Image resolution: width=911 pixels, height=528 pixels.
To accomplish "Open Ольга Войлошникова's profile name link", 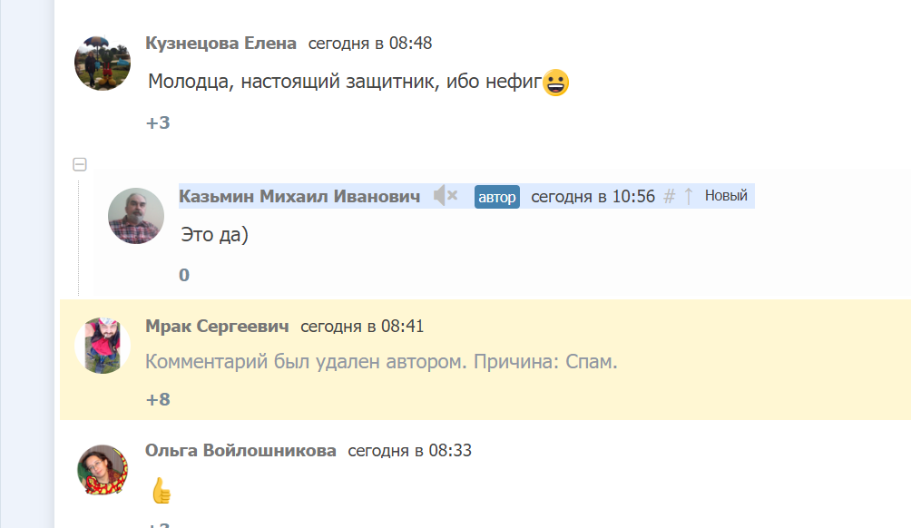I will pos(240,450).
